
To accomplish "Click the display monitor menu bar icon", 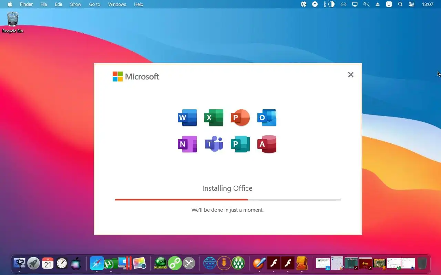I will click(x=355, y=4).
